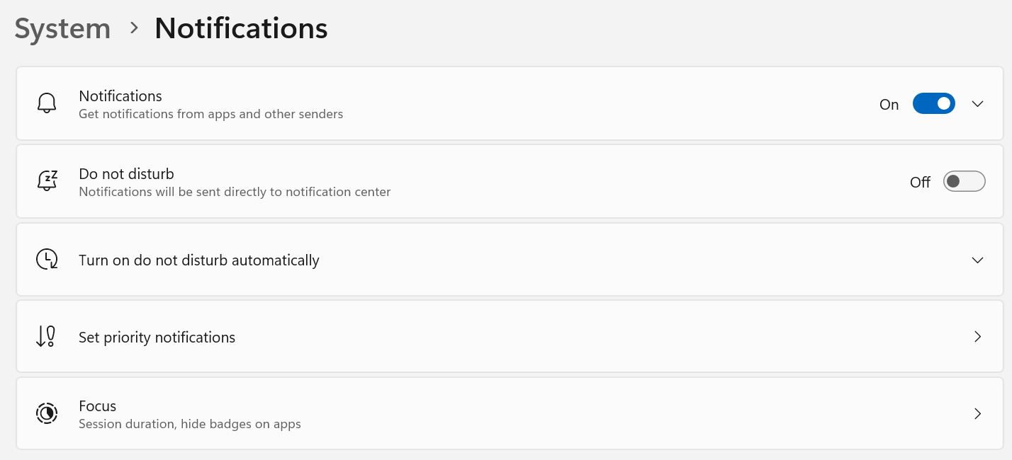Screen dimensions: 1012x460
Task: Expand the Notifications options chevron
Action: pos(977,104)
